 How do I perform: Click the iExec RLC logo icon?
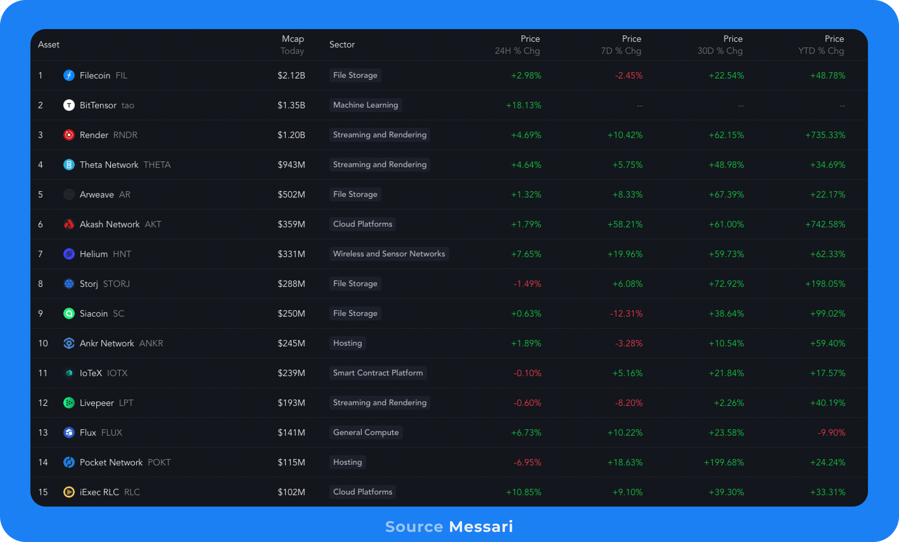click(x=69, y=492)
